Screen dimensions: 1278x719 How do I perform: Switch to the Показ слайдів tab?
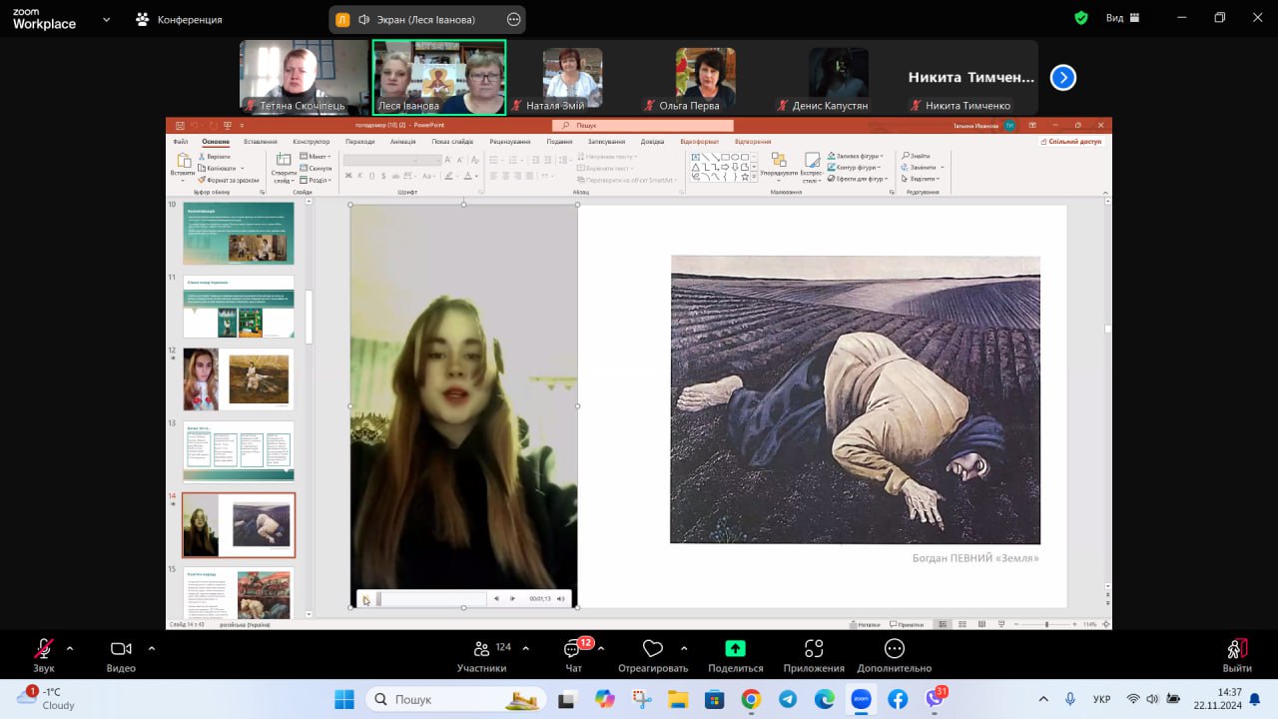click(452, 142)
